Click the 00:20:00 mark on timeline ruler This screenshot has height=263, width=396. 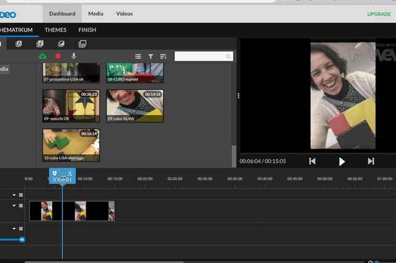point(145,179)
